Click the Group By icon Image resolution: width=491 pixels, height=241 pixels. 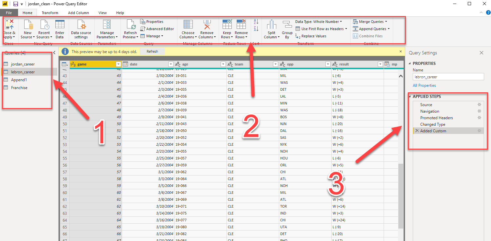287,25
